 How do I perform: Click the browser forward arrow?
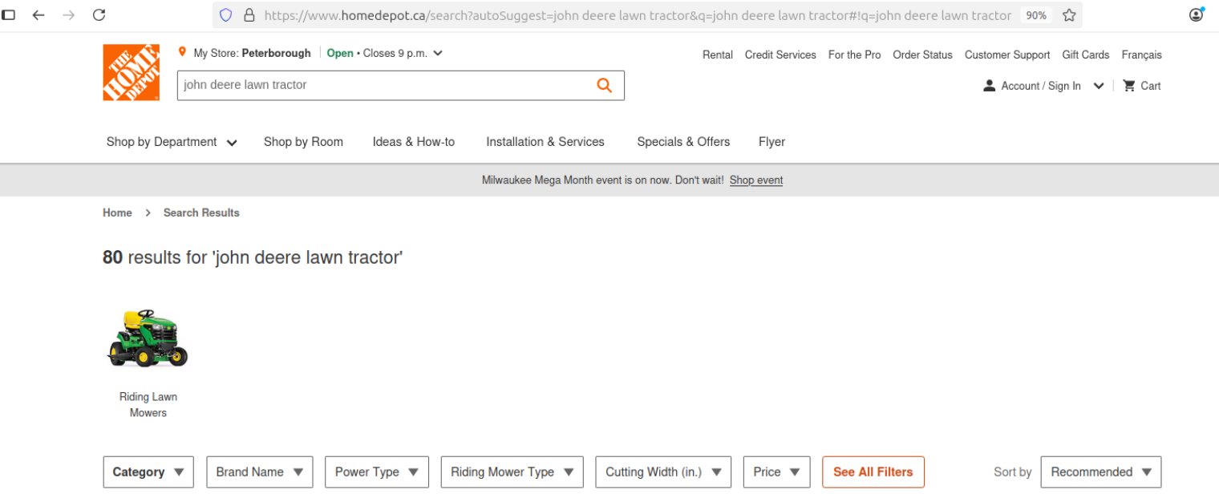69,15
